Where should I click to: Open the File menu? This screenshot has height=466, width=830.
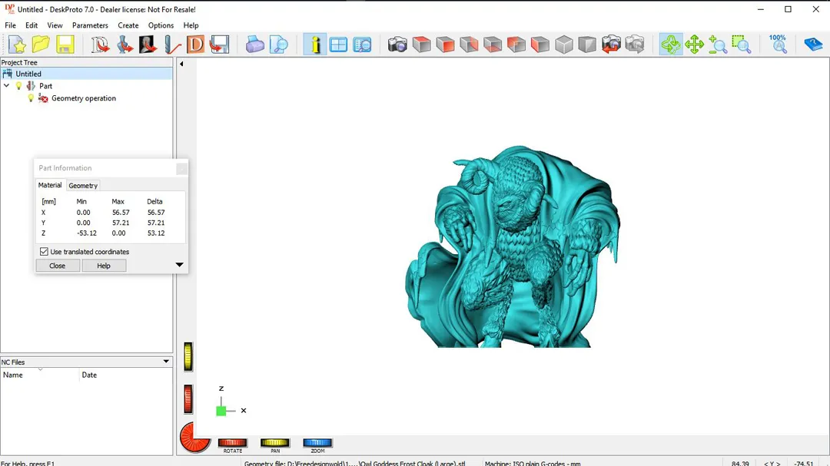(10, 25)
